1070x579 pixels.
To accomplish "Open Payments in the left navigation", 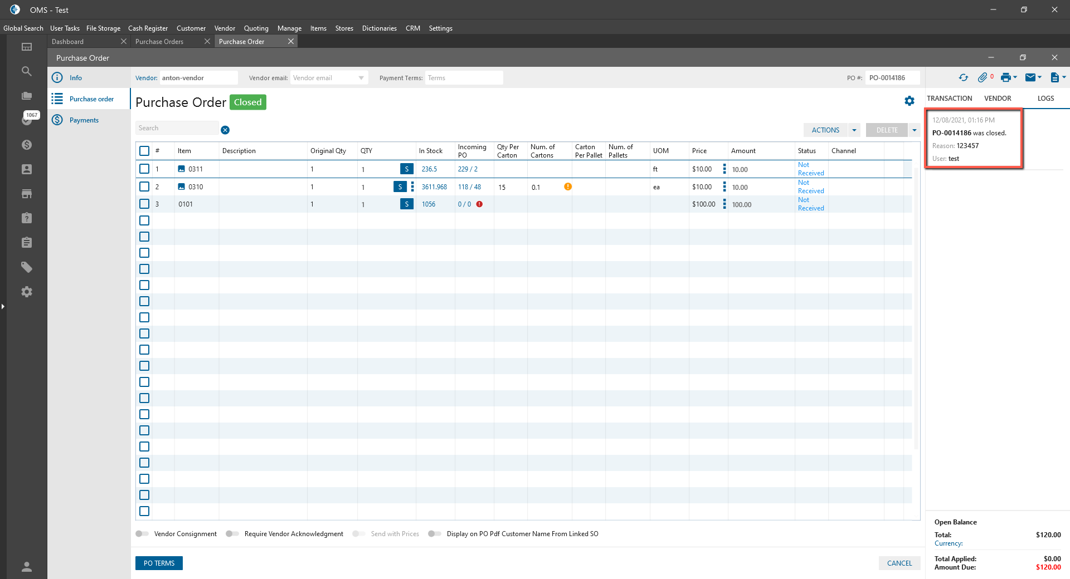I will (84, 120).
